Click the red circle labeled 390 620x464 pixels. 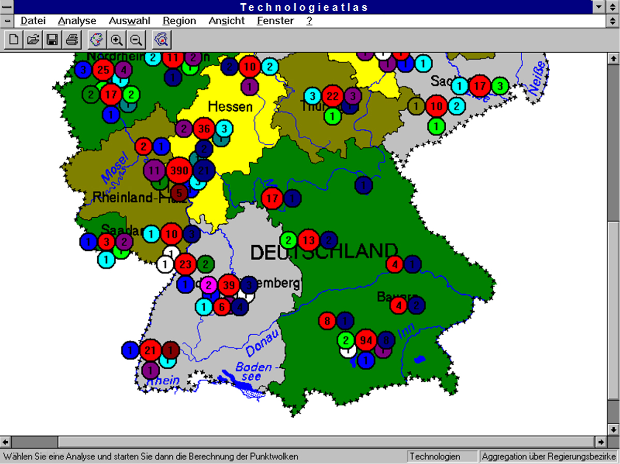point(179,171)
